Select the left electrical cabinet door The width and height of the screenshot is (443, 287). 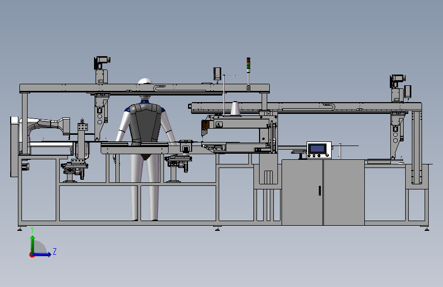pyautogui.click(x=302, y=193)
